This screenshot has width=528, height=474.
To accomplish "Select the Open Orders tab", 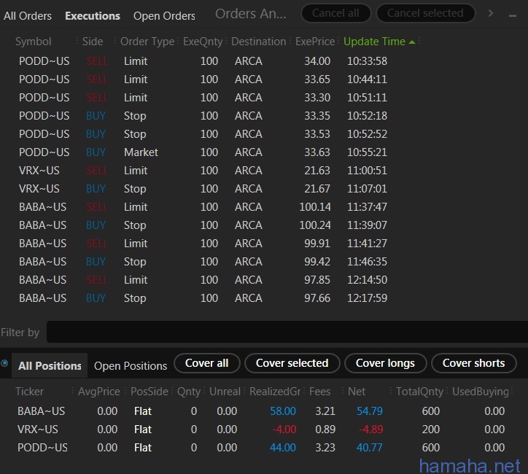I will 164,15.
